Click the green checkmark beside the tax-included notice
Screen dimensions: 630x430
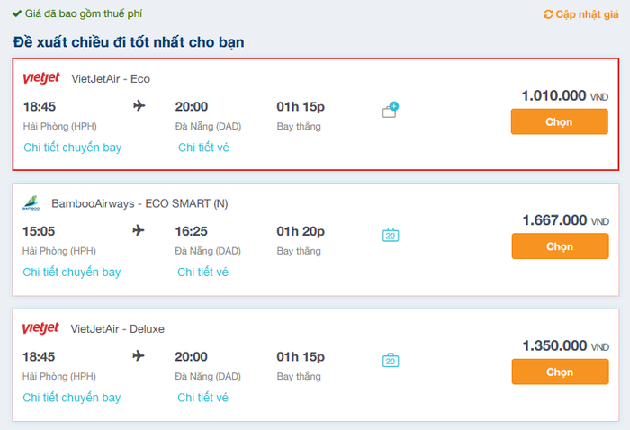[17, 14]
